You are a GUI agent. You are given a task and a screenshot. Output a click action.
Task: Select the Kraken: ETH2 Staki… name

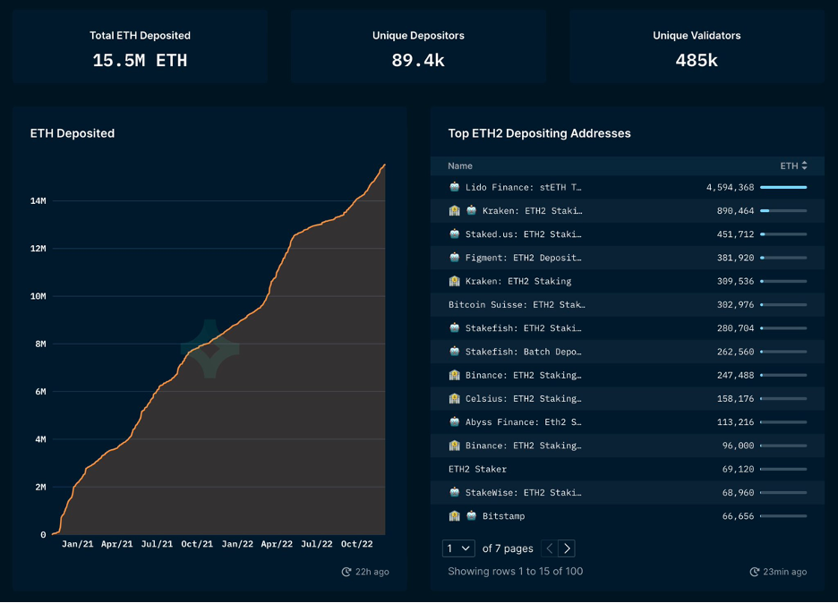533,211
